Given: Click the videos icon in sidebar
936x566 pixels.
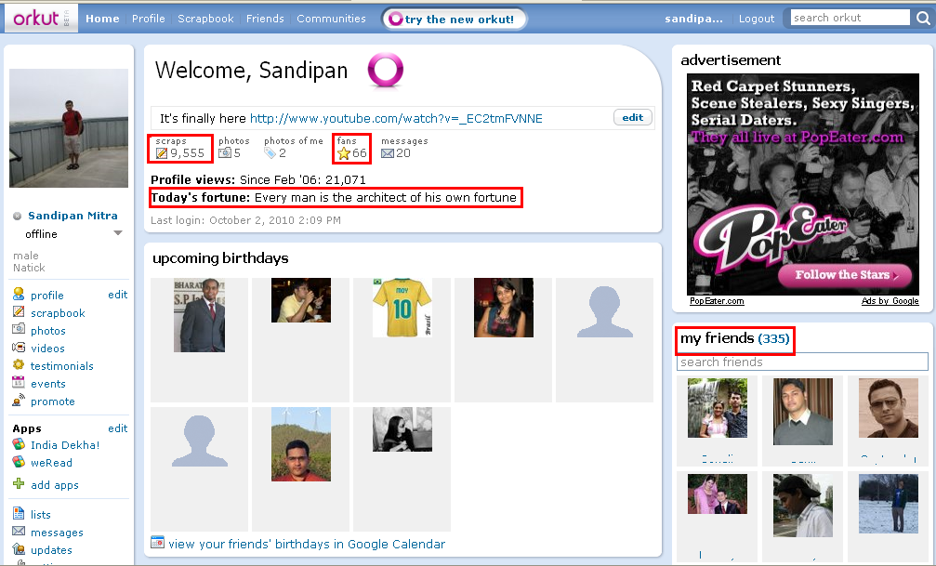Looking at the screenshot, I should point(19,348).
